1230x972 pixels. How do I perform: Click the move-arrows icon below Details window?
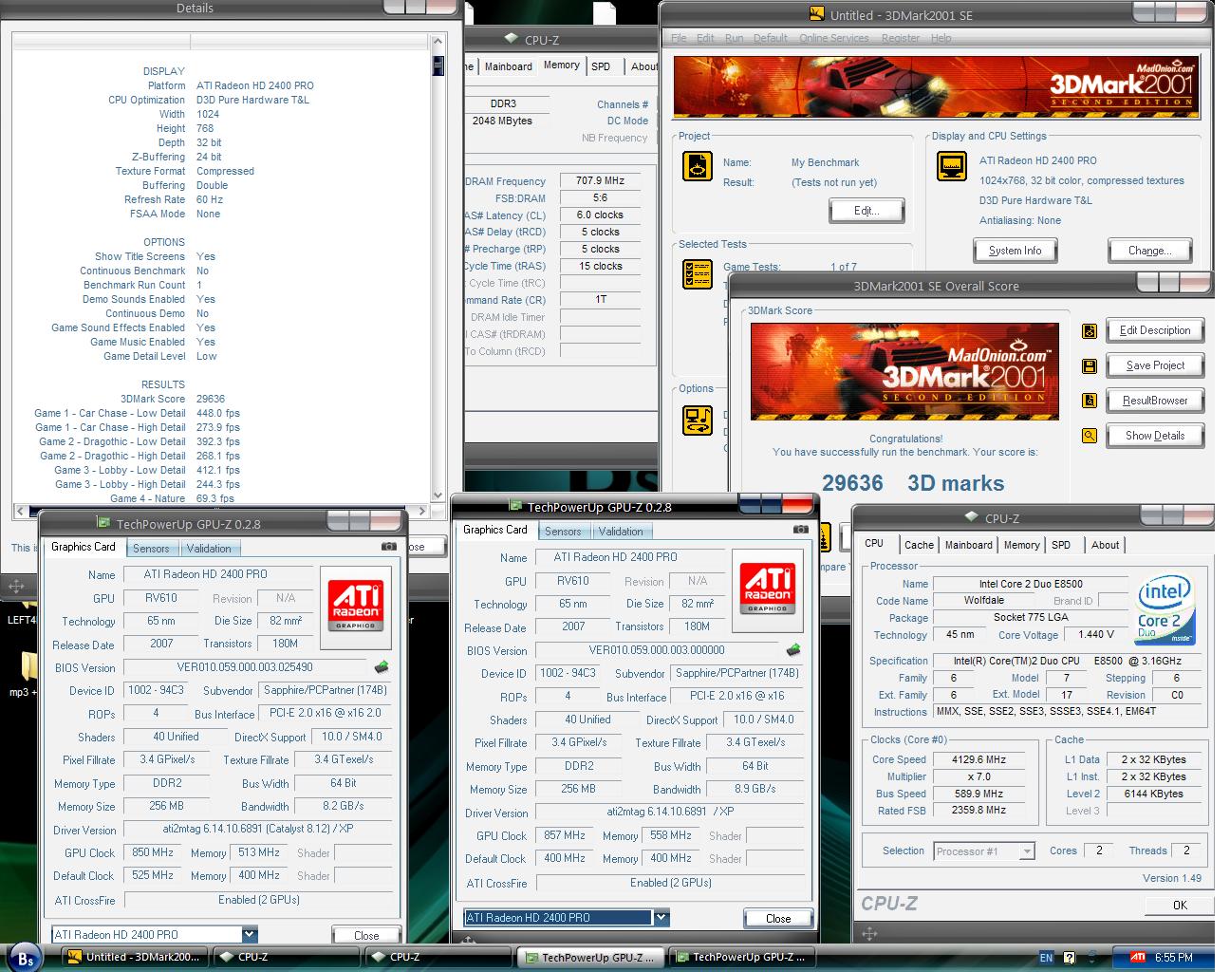pos(16,586)
